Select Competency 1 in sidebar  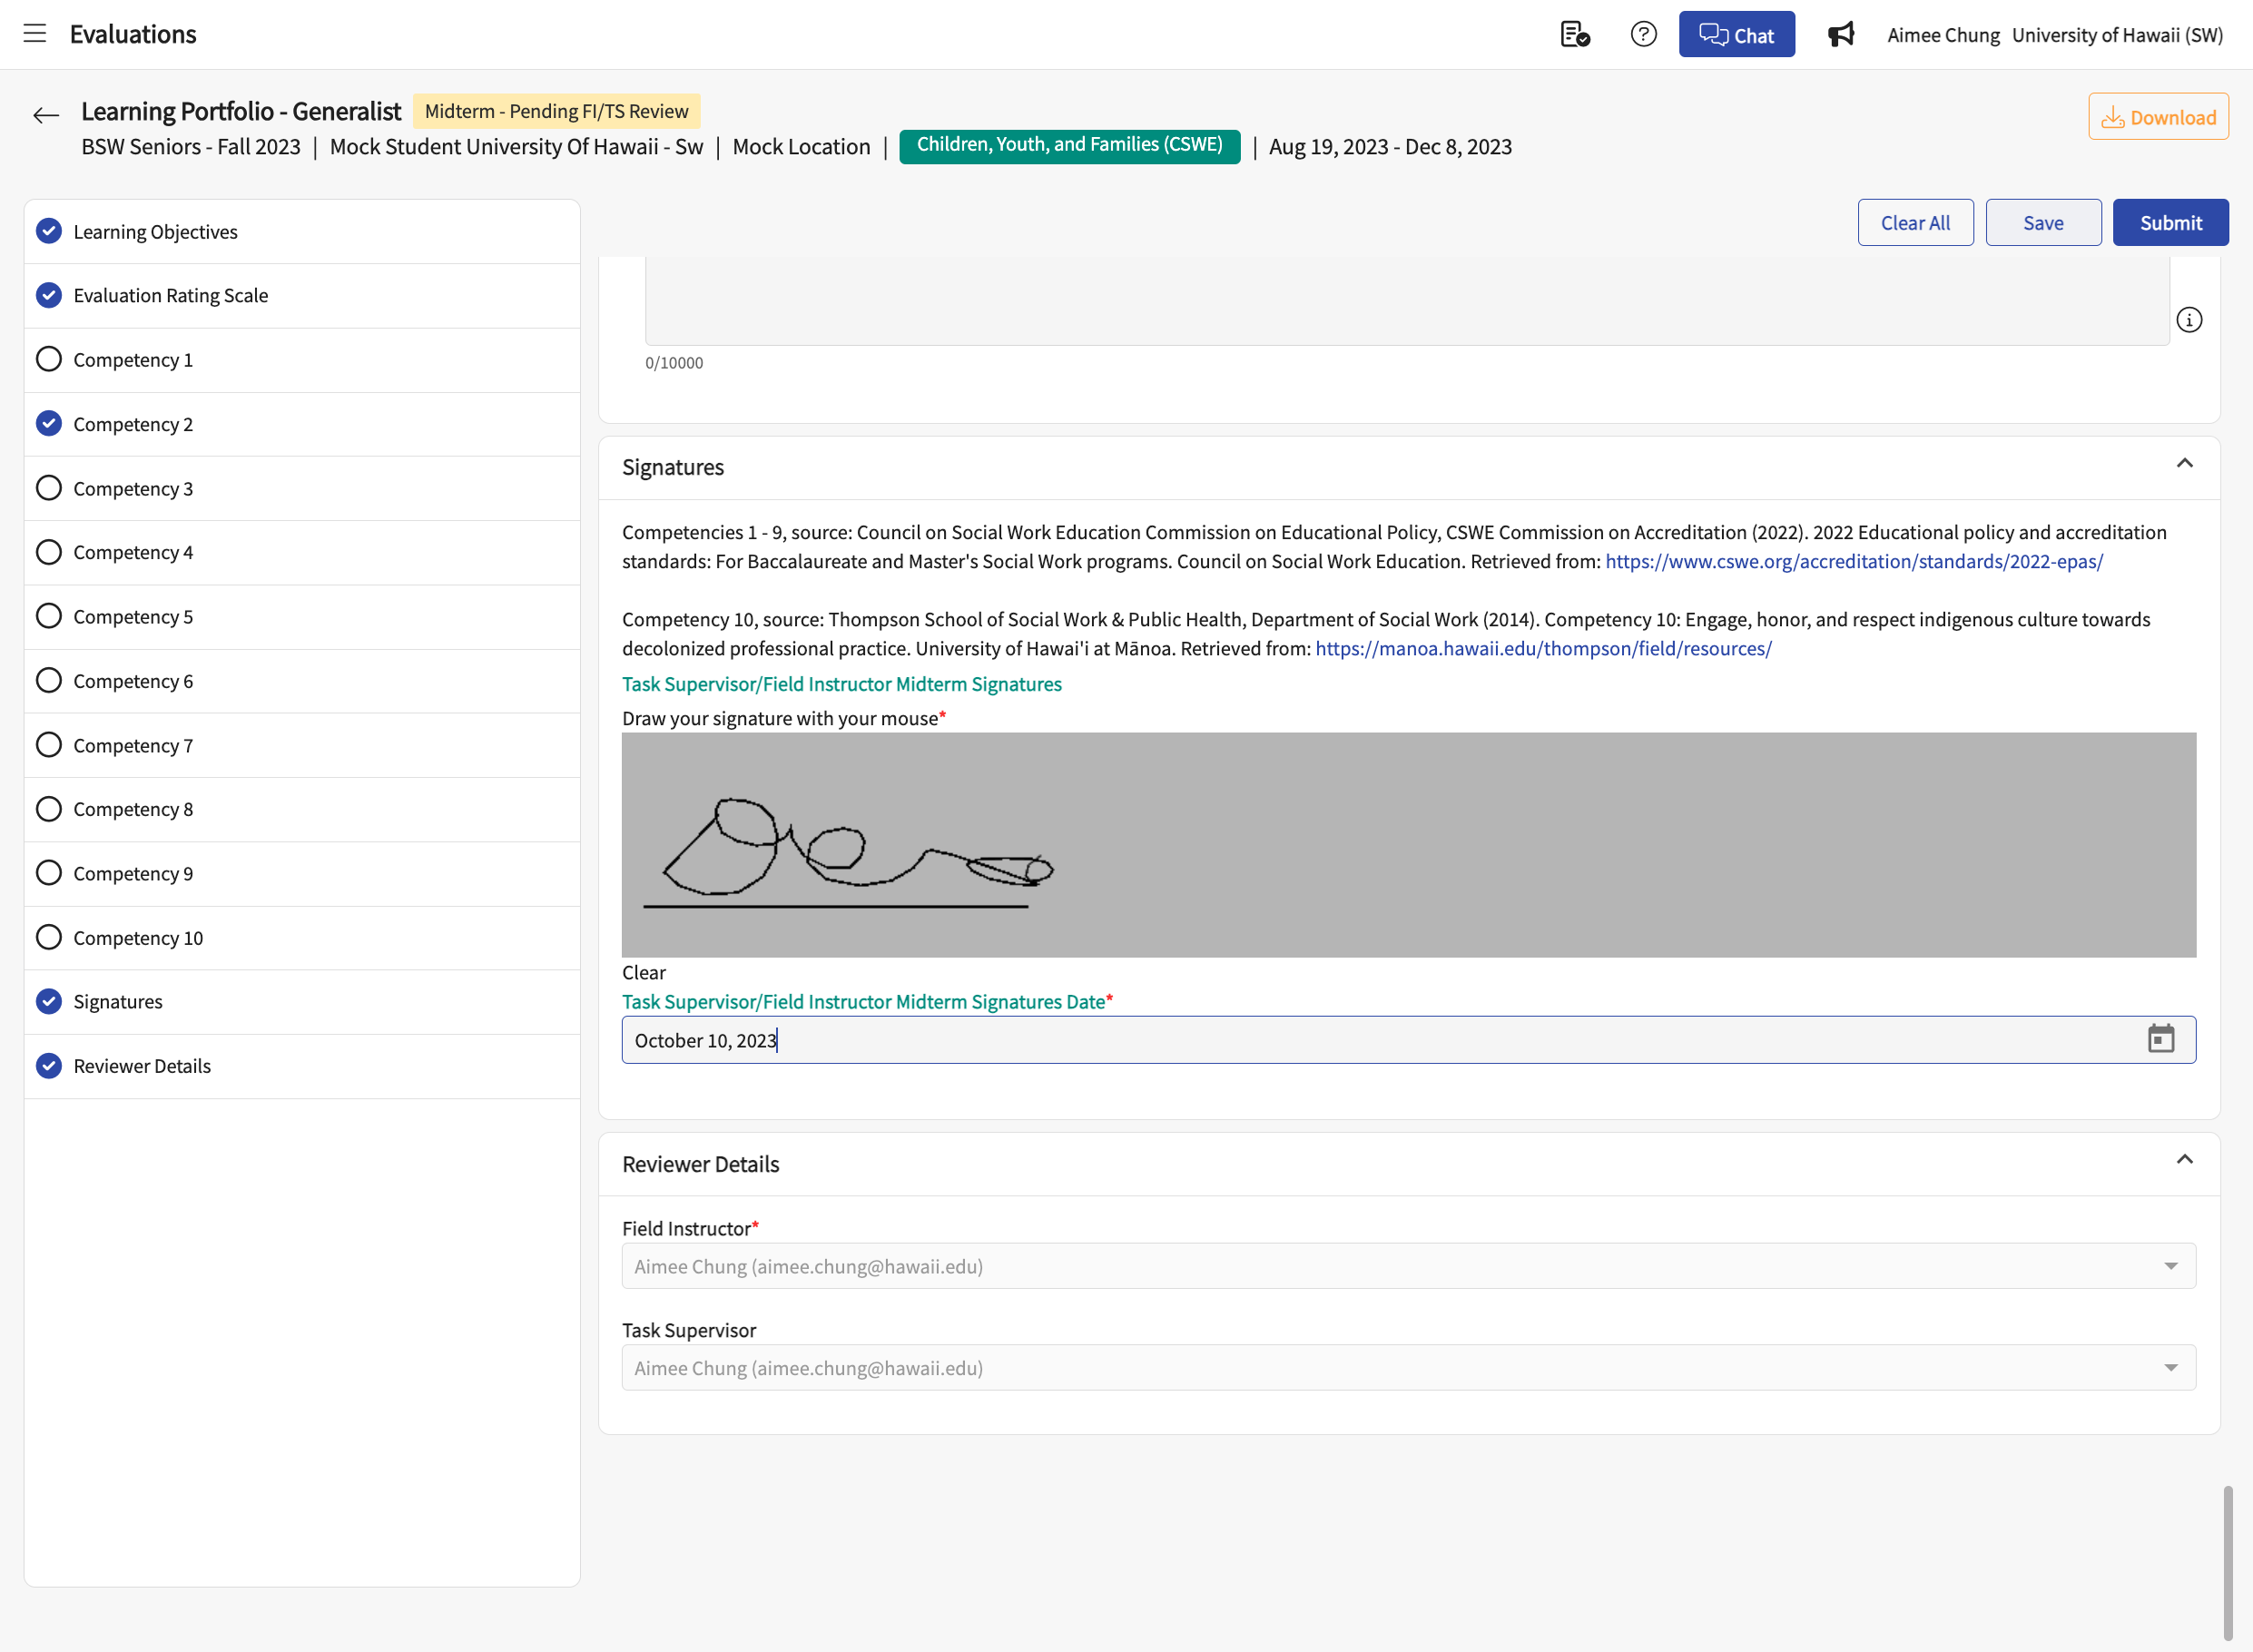pos(302,360)
